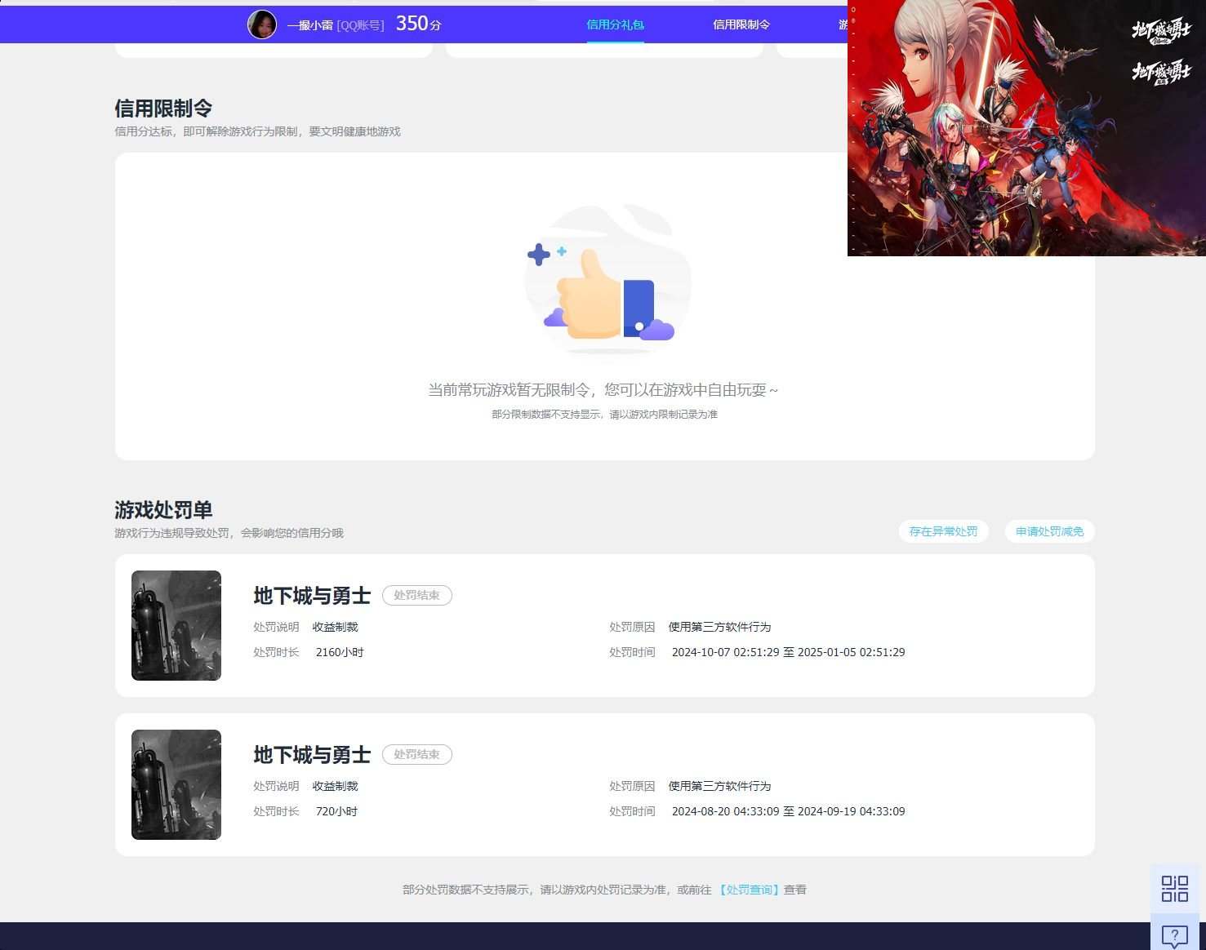Screen dimensions: 1206x950
Task: Click the 信用限制令 section heading
Action: [163, 109]
